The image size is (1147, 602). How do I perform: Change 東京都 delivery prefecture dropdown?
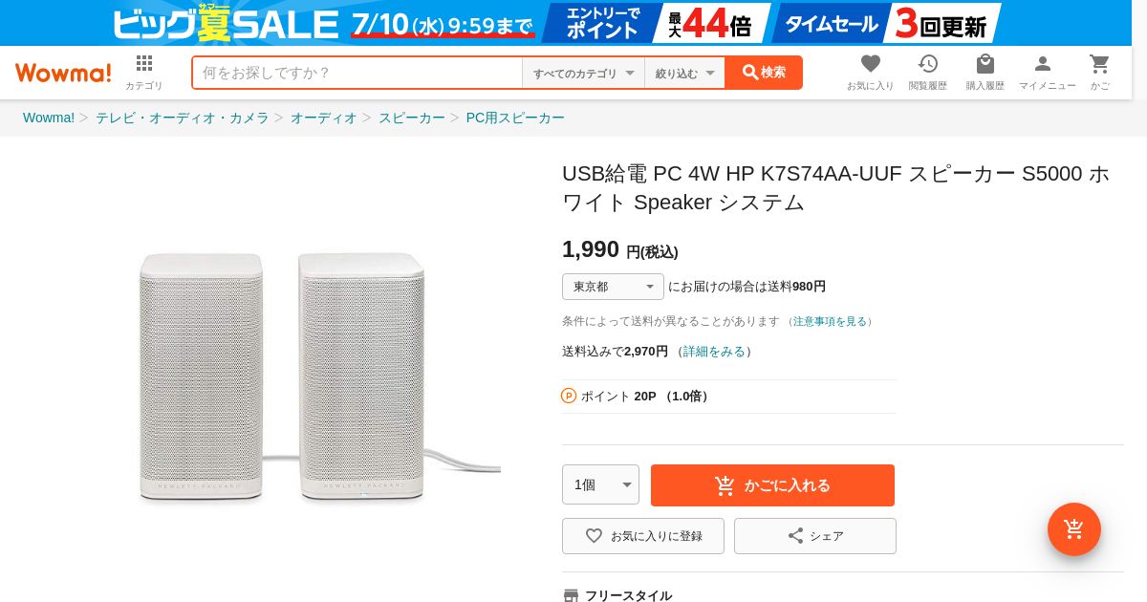pyautogui.click(x=613, y=287)
